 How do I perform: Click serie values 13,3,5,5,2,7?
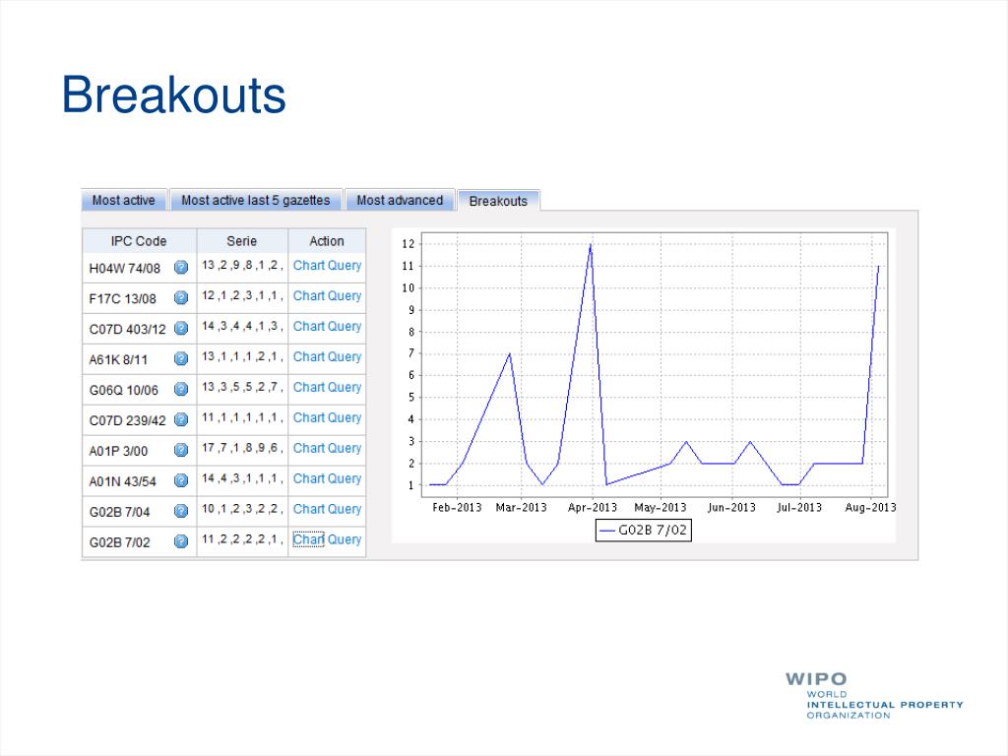(242, 386)
